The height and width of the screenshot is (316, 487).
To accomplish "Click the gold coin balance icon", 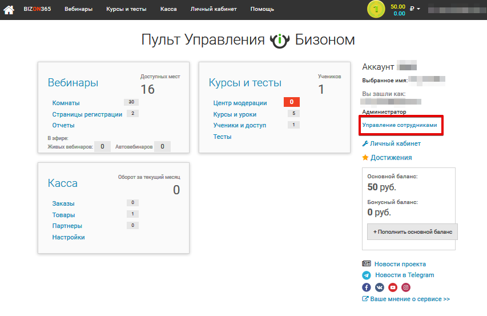I will [x=376, y=9].
